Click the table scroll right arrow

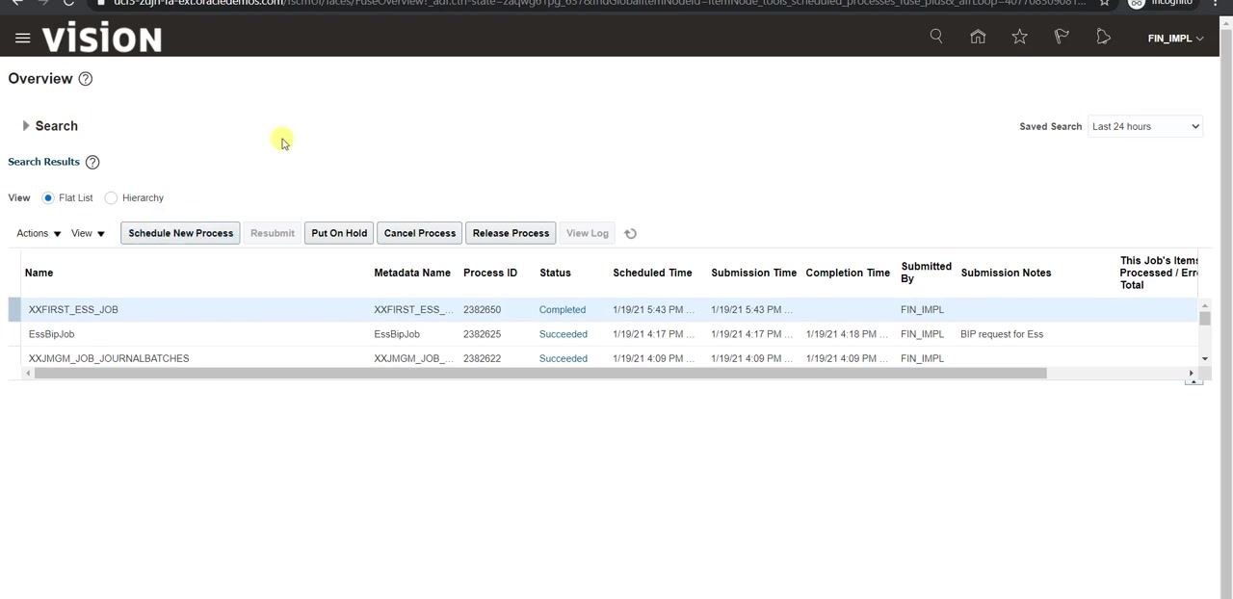(x=1191, y=373)
